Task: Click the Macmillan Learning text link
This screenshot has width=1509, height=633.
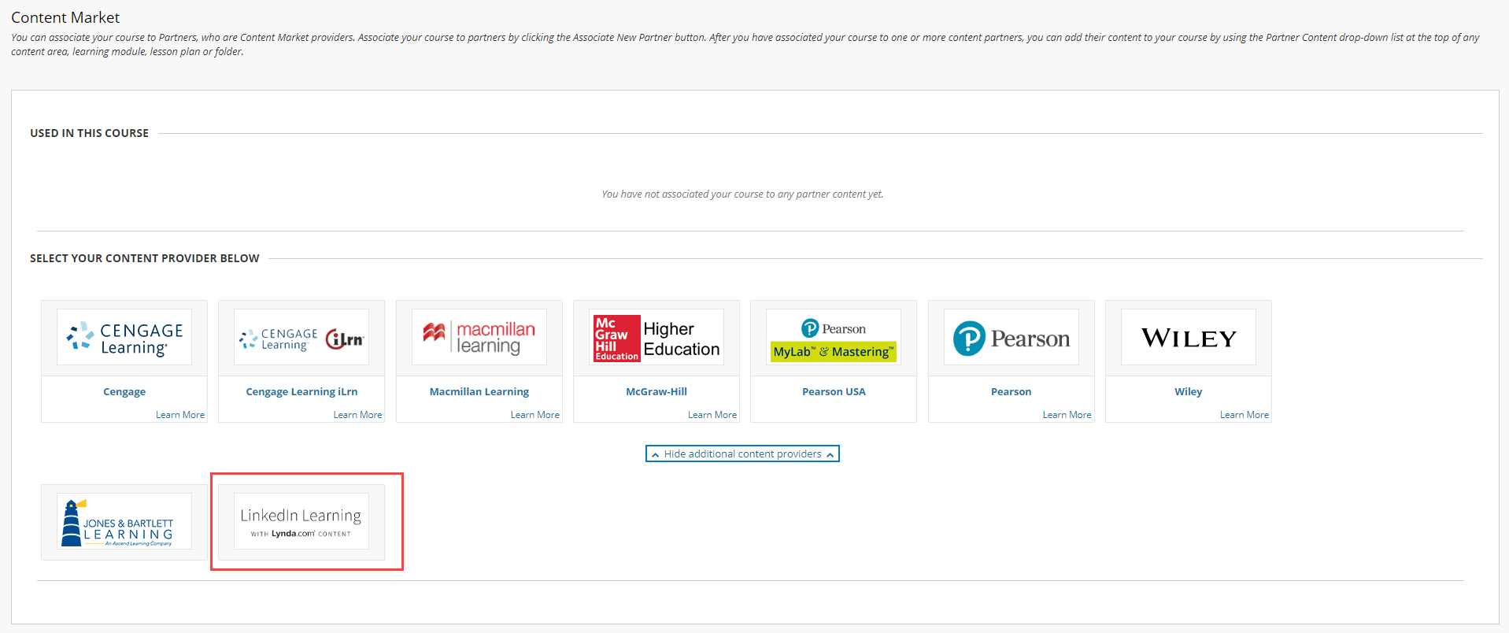Action: coord(479,391)
